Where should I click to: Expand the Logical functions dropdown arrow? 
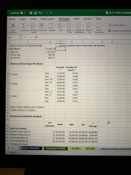55,25
